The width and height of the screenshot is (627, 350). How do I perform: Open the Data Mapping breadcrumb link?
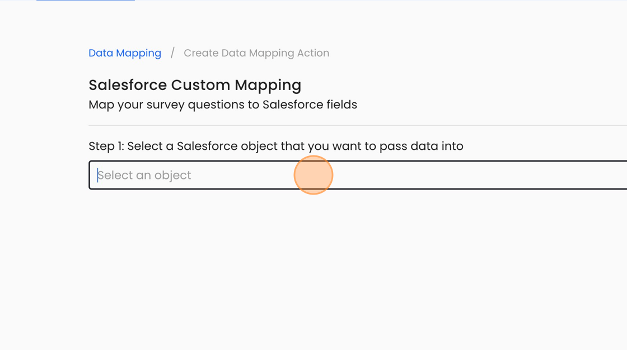[125, 53]
